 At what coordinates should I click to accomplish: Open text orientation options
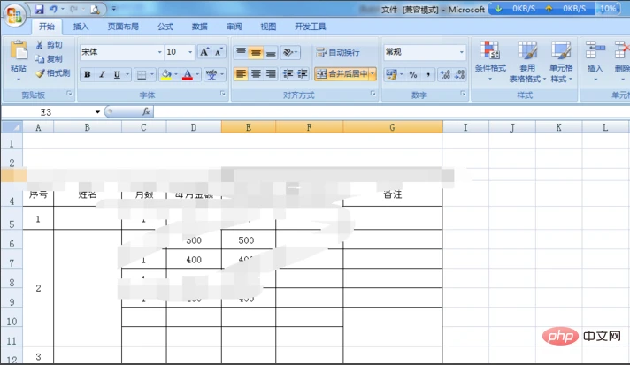(290, 52)
